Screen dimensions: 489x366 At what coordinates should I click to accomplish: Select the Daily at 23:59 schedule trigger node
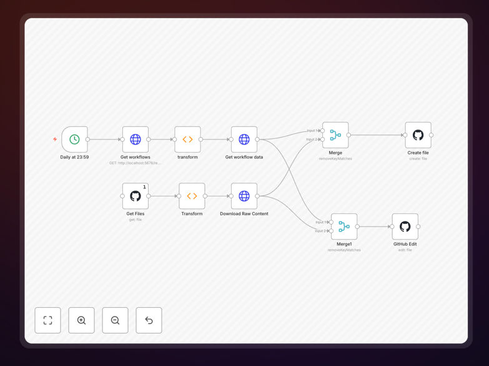pyautogui.click(x=74, y=139)
